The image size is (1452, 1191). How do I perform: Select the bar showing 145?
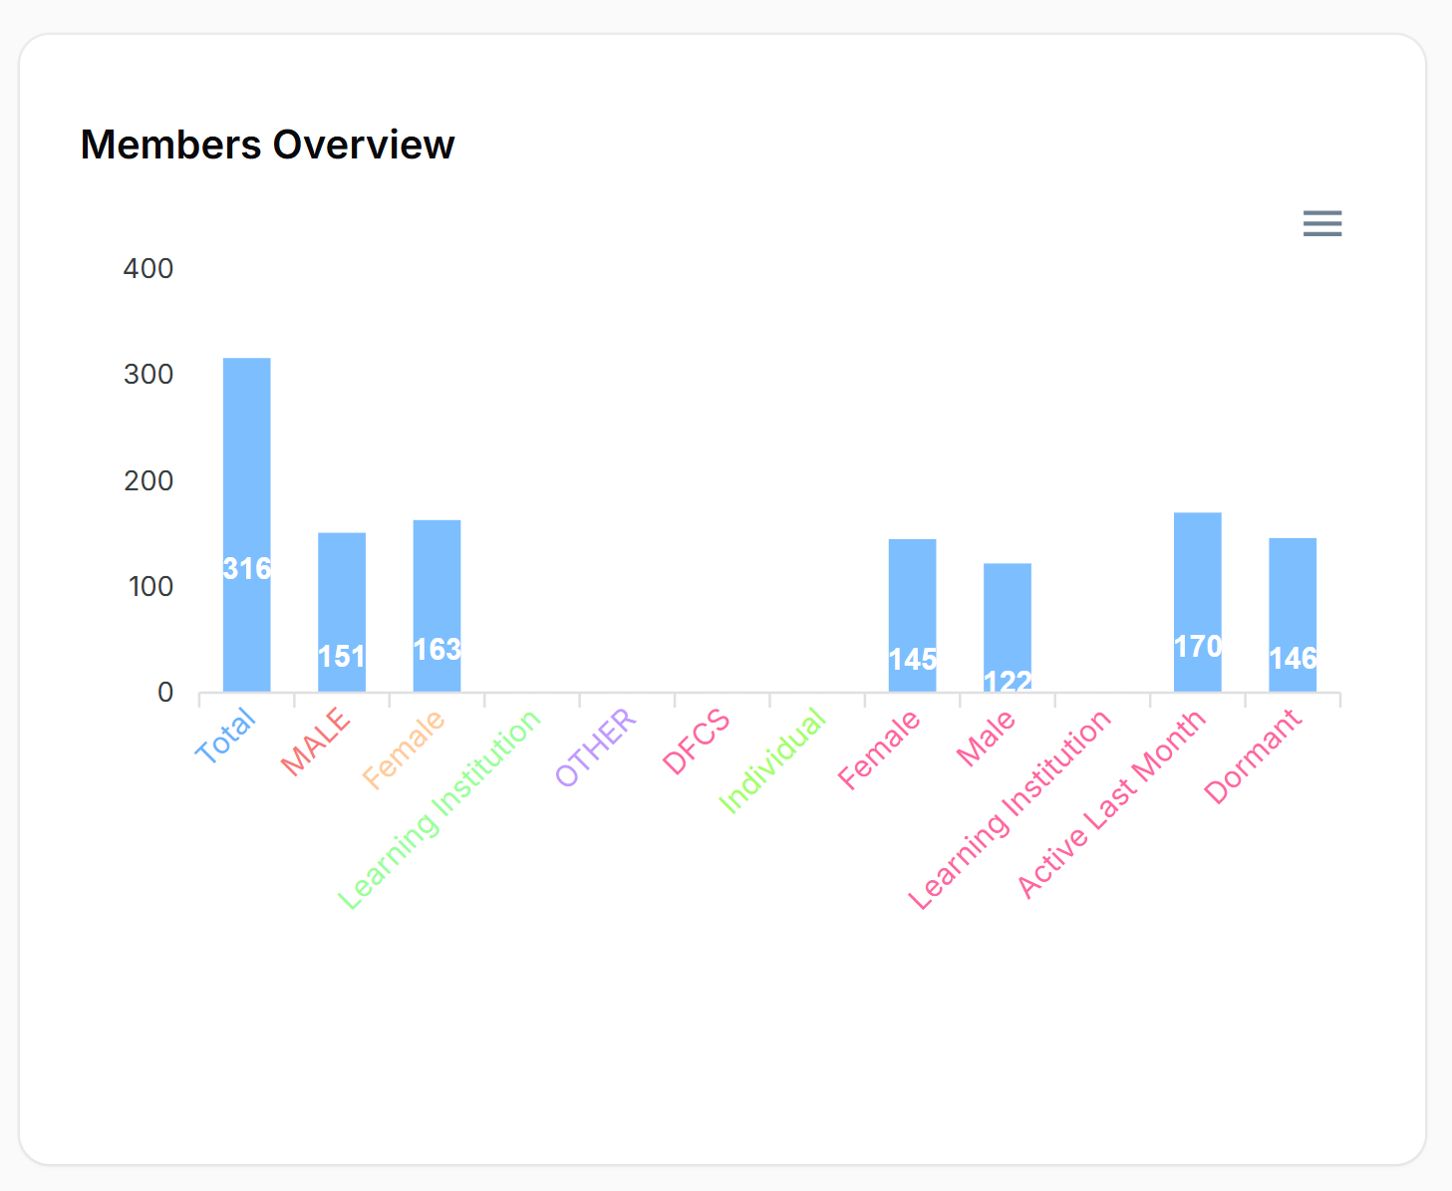(912, 615)
